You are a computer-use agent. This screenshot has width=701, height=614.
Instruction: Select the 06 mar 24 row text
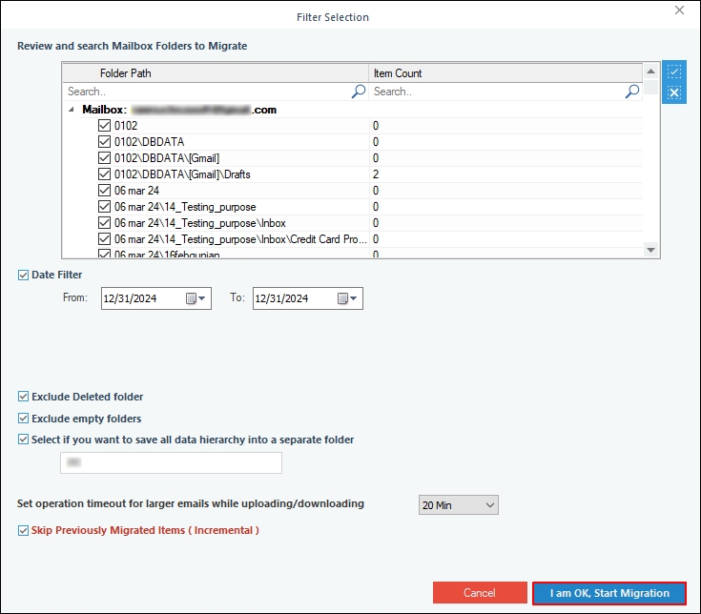[136, 191]
